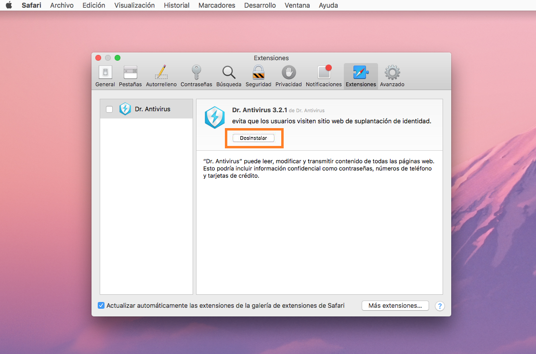Switch to the Privacidad hand pane
This screenshot has height=354, width=536.
288,76
